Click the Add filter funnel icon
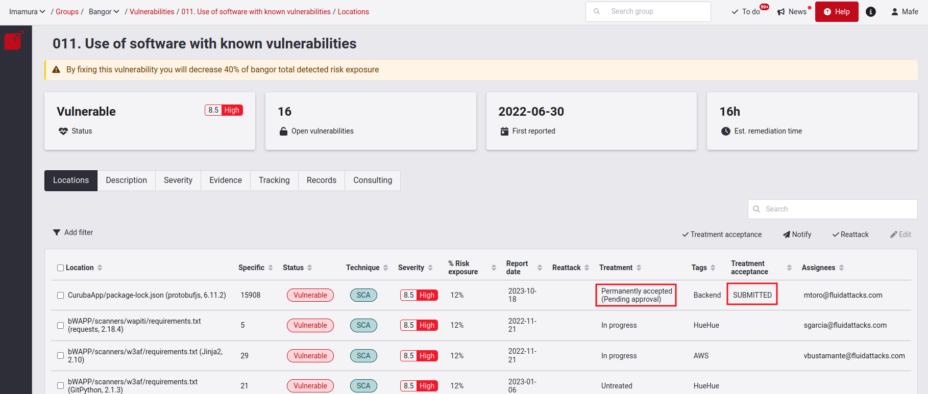The image size is (928, 394). [57, 232]
